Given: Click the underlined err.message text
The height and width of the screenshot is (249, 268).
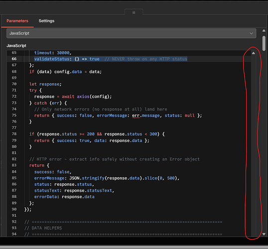Looking at the screenshot, I should click(x=146, y=116).
